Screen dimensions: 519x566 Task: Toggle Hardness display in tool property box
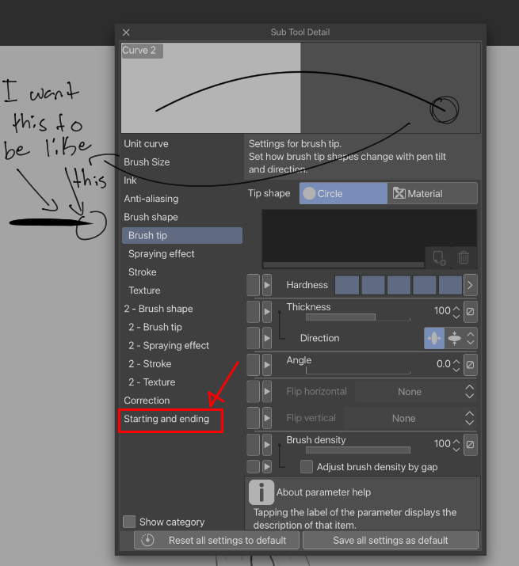(254, 284)
